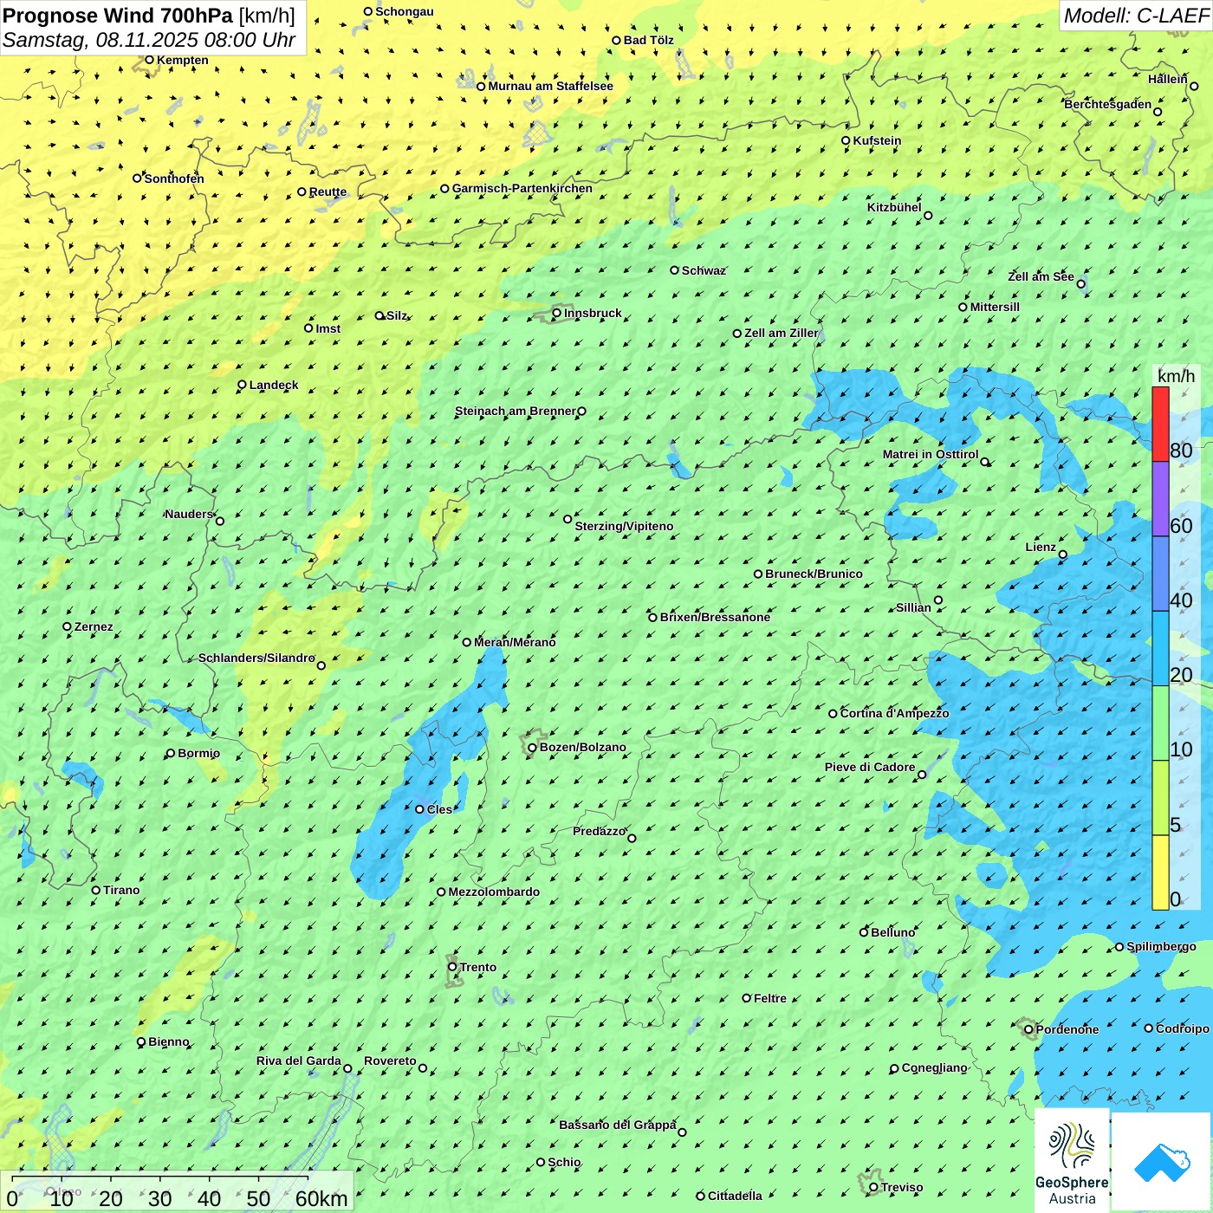Click the 'Treviso' label
This screenshot has width=1213, height=1213.
pos(902,1187)
